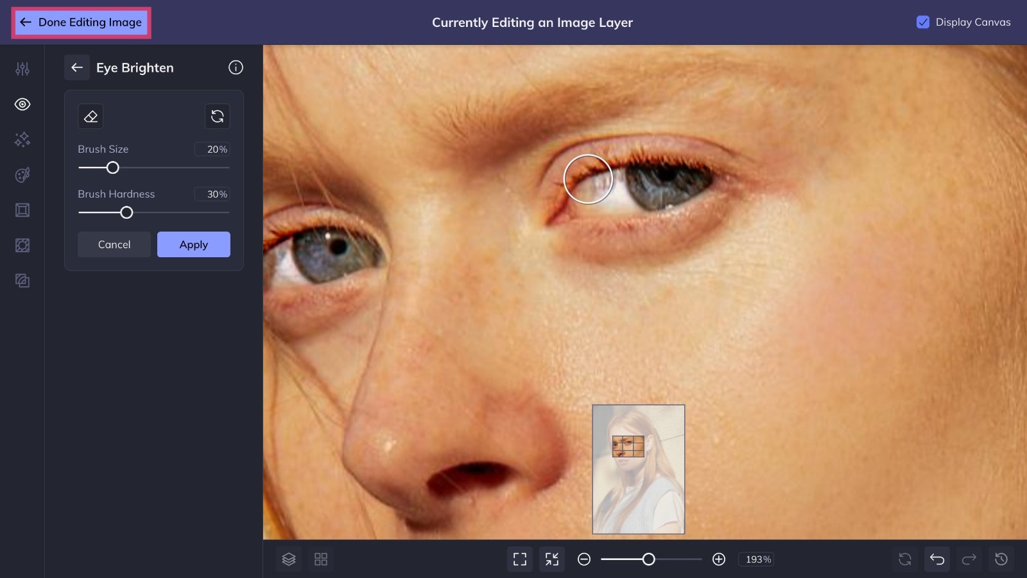Apply the Eye Brighten effect

coord(193,244)
